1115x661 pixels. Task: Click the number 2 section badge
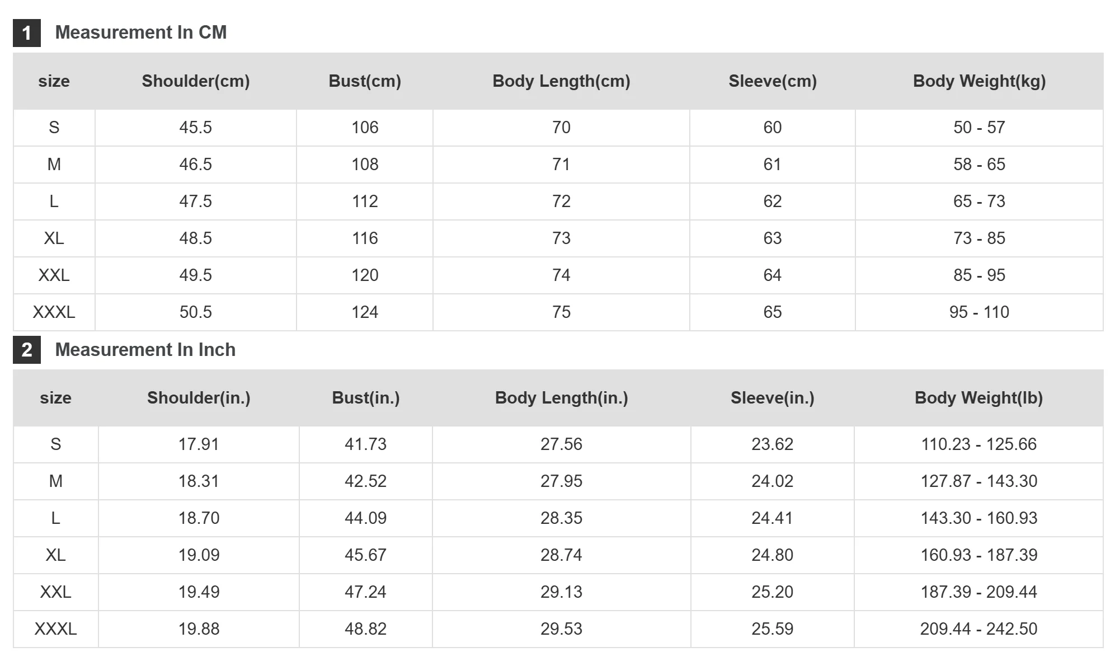[27, 350]
